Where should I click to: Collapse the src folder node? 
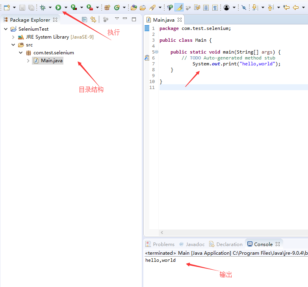(13, 45)
